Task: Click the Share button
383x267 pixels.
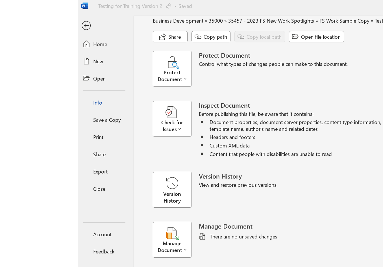Action: [x=170, y=37]
